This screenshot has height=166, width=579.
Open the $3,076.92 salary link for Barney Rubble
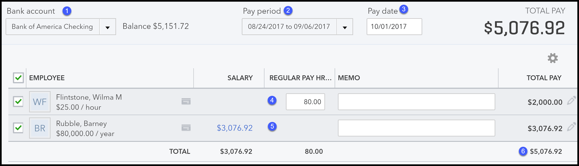[x=234, y=128]
